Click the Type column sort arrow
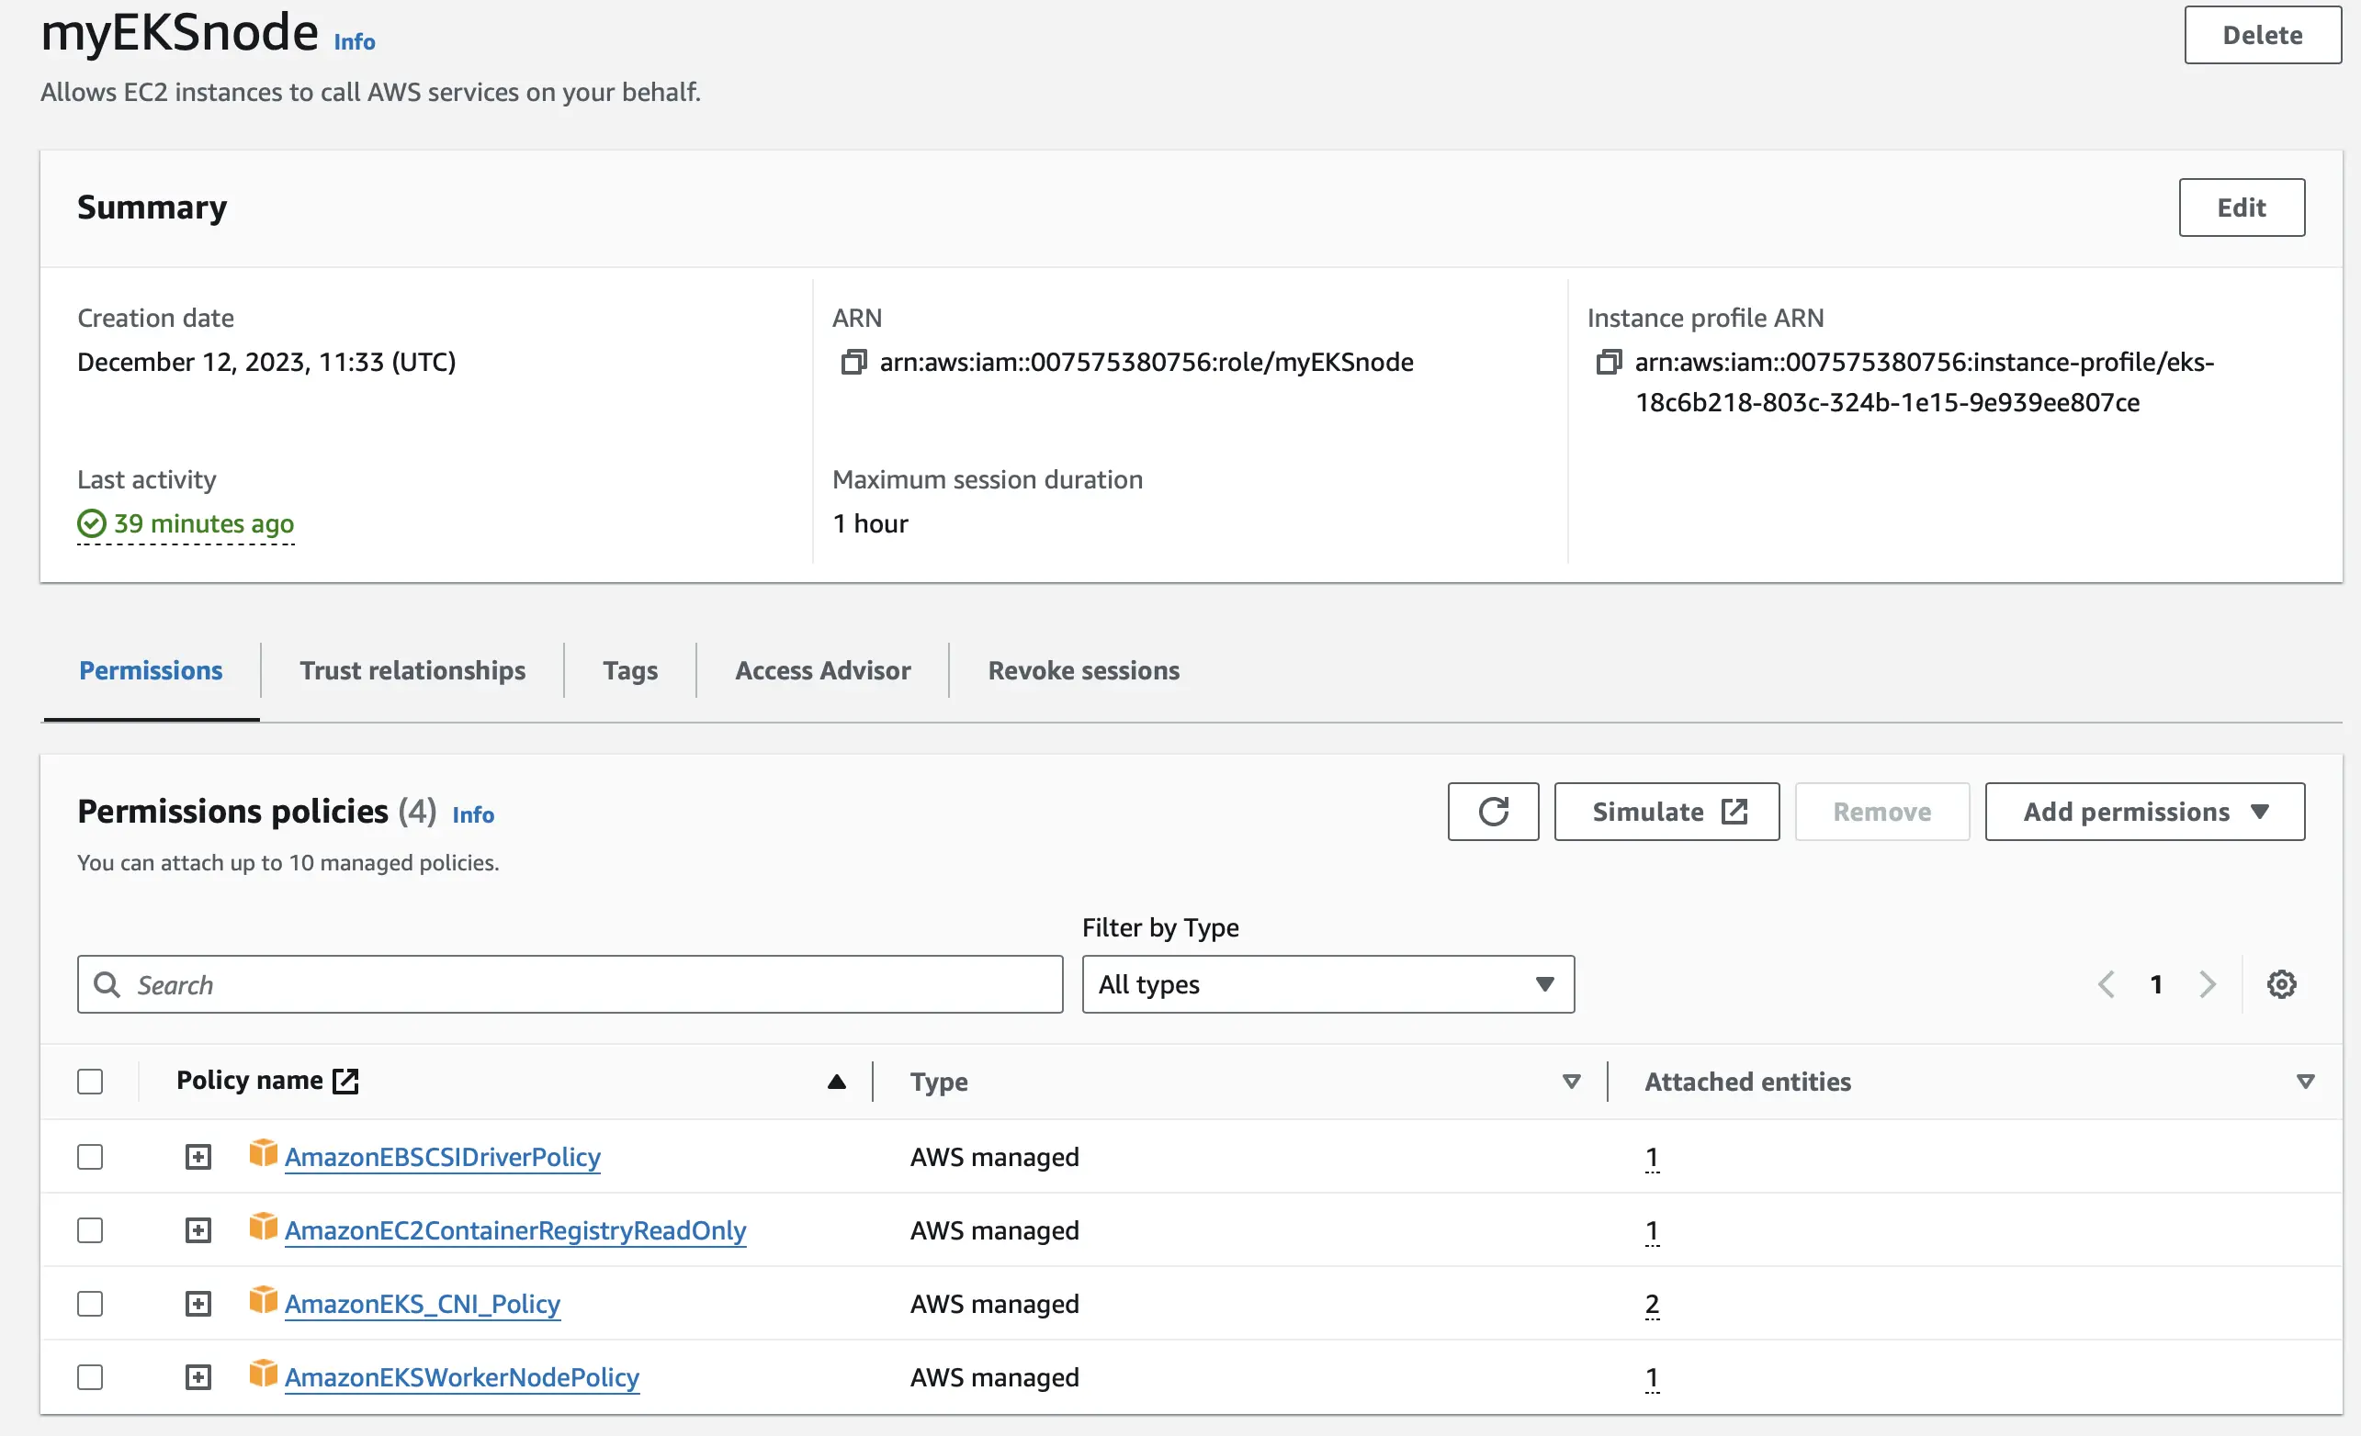The width and height of the screenshot is (2361, 1436). tap(1572, 1082)
